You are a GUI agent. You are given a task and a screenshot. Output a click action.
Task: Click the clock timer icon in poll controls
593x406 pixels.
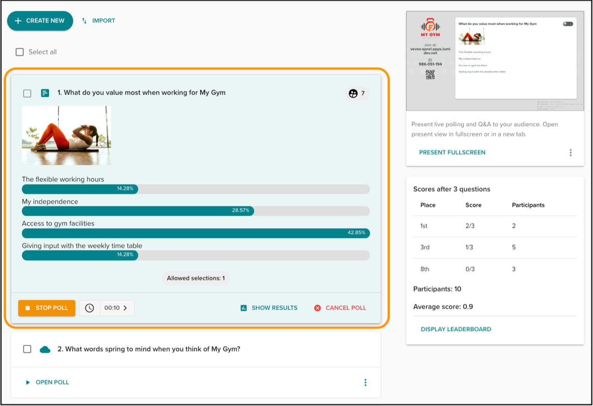click(x=89, y=307)
